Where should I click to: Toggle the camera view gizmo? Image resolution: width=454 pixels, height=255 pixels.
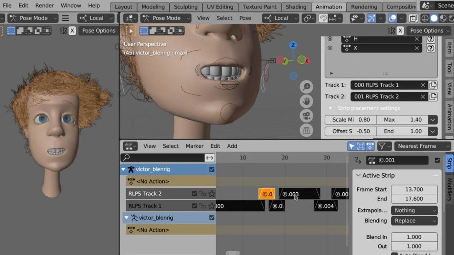click(x=306, y=116)
